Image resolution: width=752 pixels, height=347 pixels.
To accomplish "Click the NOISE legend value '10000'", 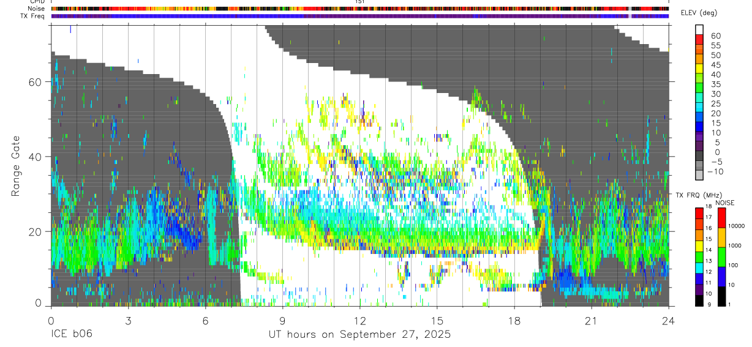I will coord(737,226).
